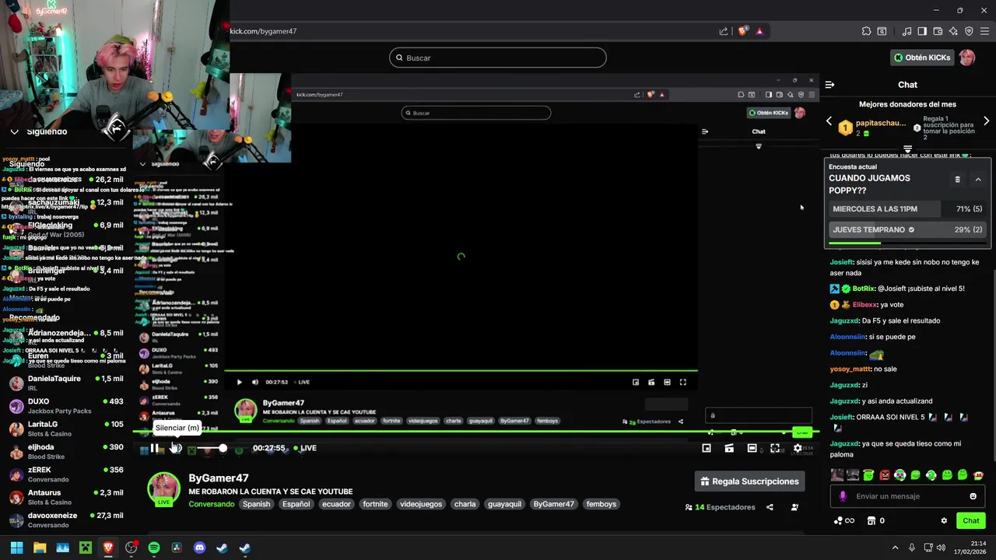Open Brave Shields icon in address bar

(x=742, y=31)
